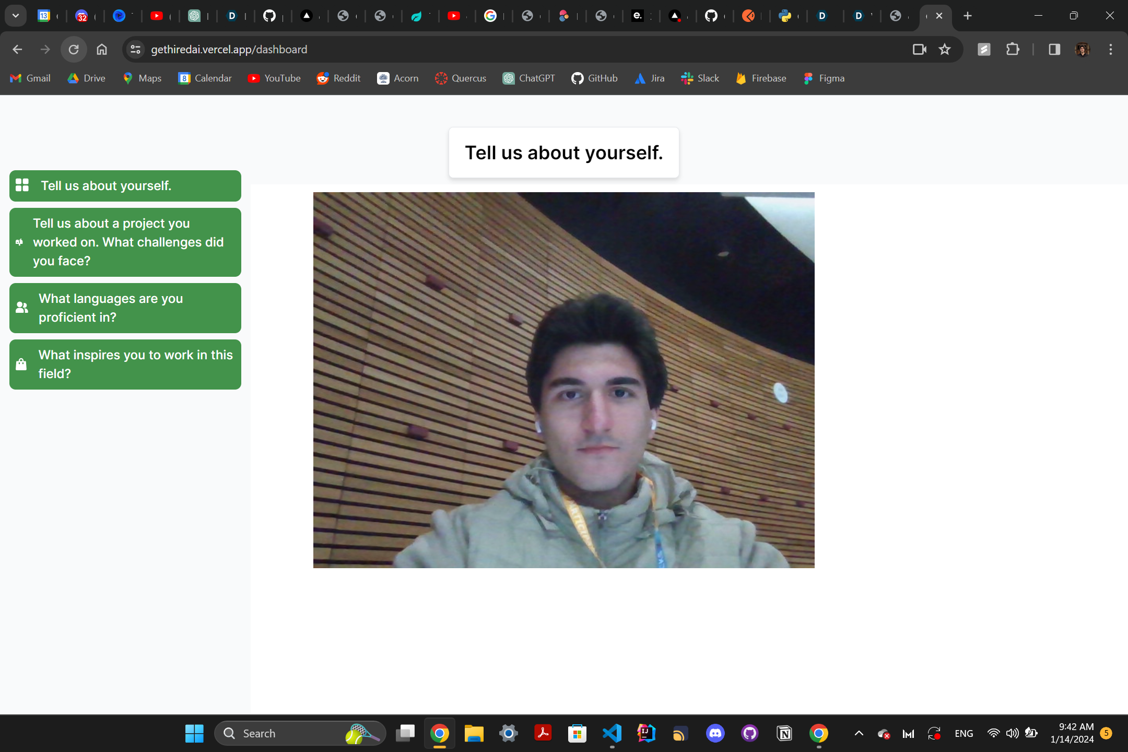Viewport: 1128px width, 752px height.
Task: Go to the browser home page icon
Action: 102,50
